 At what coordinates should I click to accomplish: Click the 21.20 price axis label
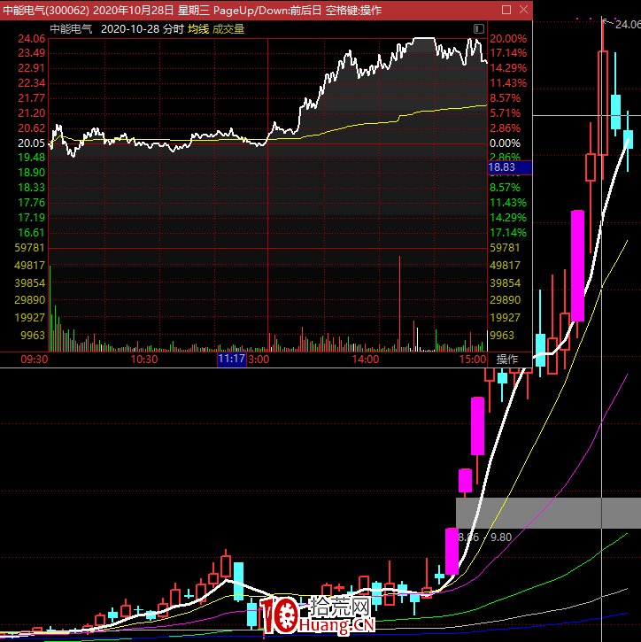pyautogui.click(x=32, y=113)
